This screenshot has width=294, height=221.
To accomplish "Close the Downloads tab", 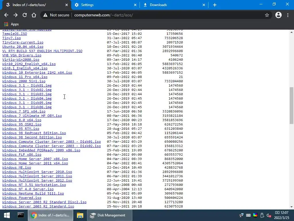I will [204, 5].
